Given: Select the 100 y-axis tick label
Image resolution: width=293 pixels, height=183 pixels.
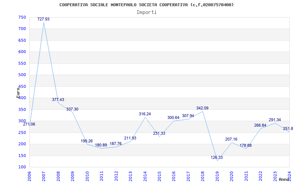Looking at the screenshot, I should pos(22,167).
